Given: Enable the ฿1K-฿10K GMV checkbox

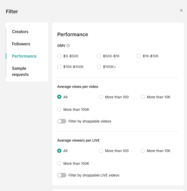Looking at the screenshot, I should 139,56.
